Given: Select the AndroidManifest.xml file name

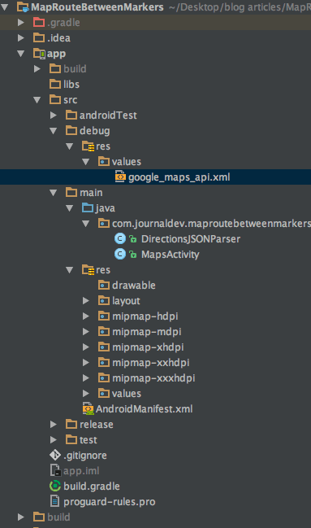Looking at the screenshot, I should (145, 409).
